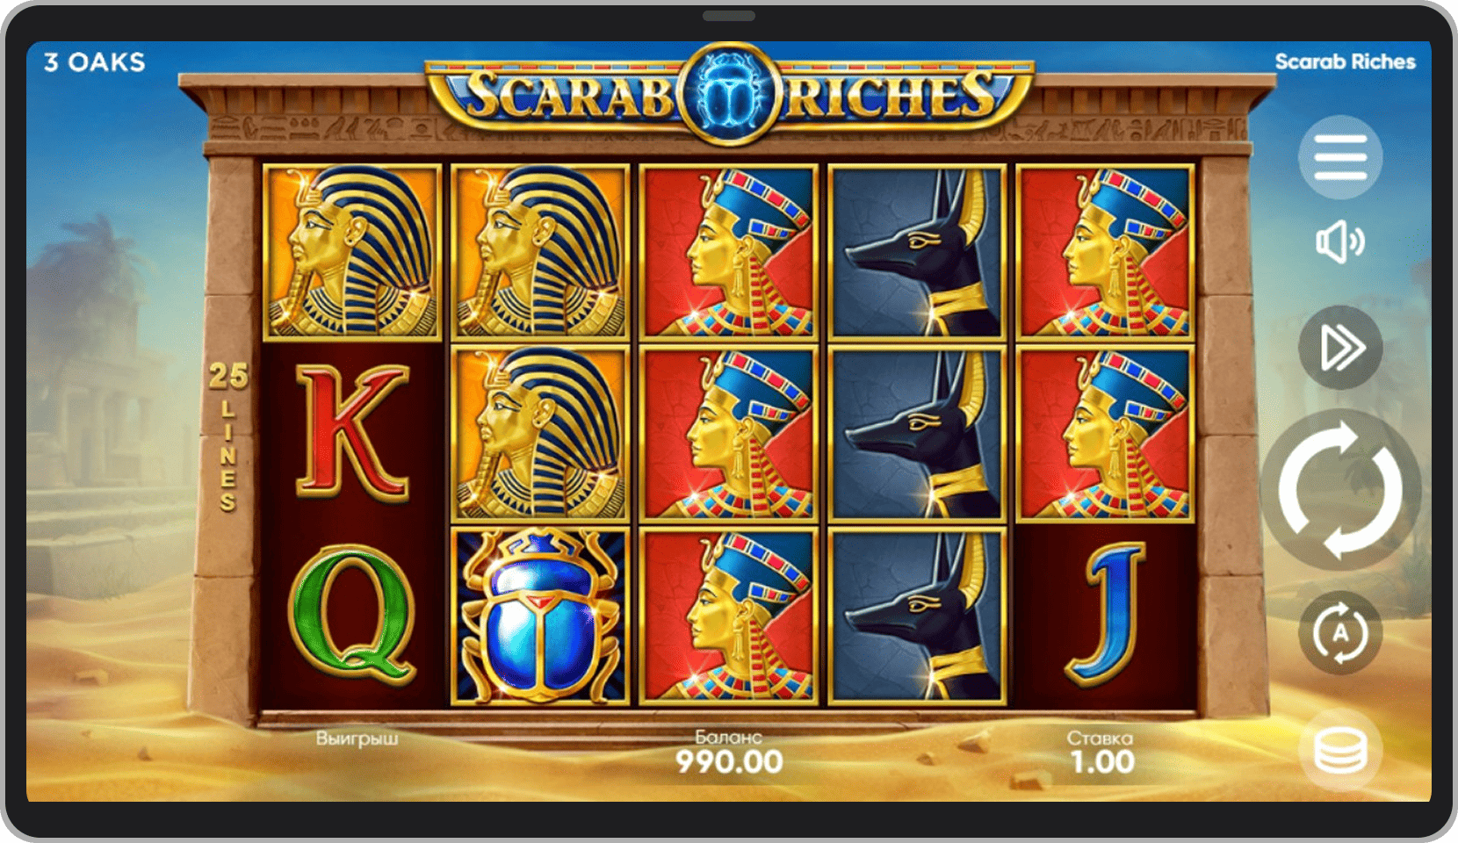Select the red K symbol
1458x843 pixels.
[x=352, y=432]
